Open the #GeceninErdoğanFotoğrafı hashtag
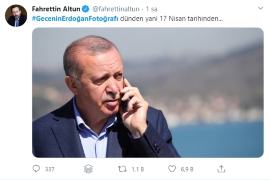 [x=75, y=19]
